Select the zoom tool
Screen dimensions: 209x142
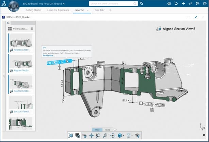(x=98, y=136)
